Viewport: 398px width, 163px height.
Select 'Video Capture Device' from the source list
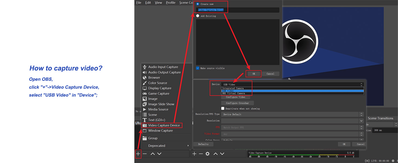click(162, 125)
